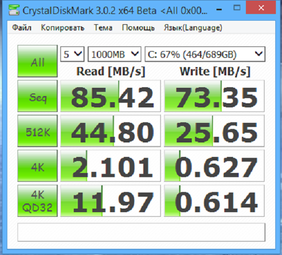
Task: Select the 4K QD32 write result 0.614
Action: [214, 201]
